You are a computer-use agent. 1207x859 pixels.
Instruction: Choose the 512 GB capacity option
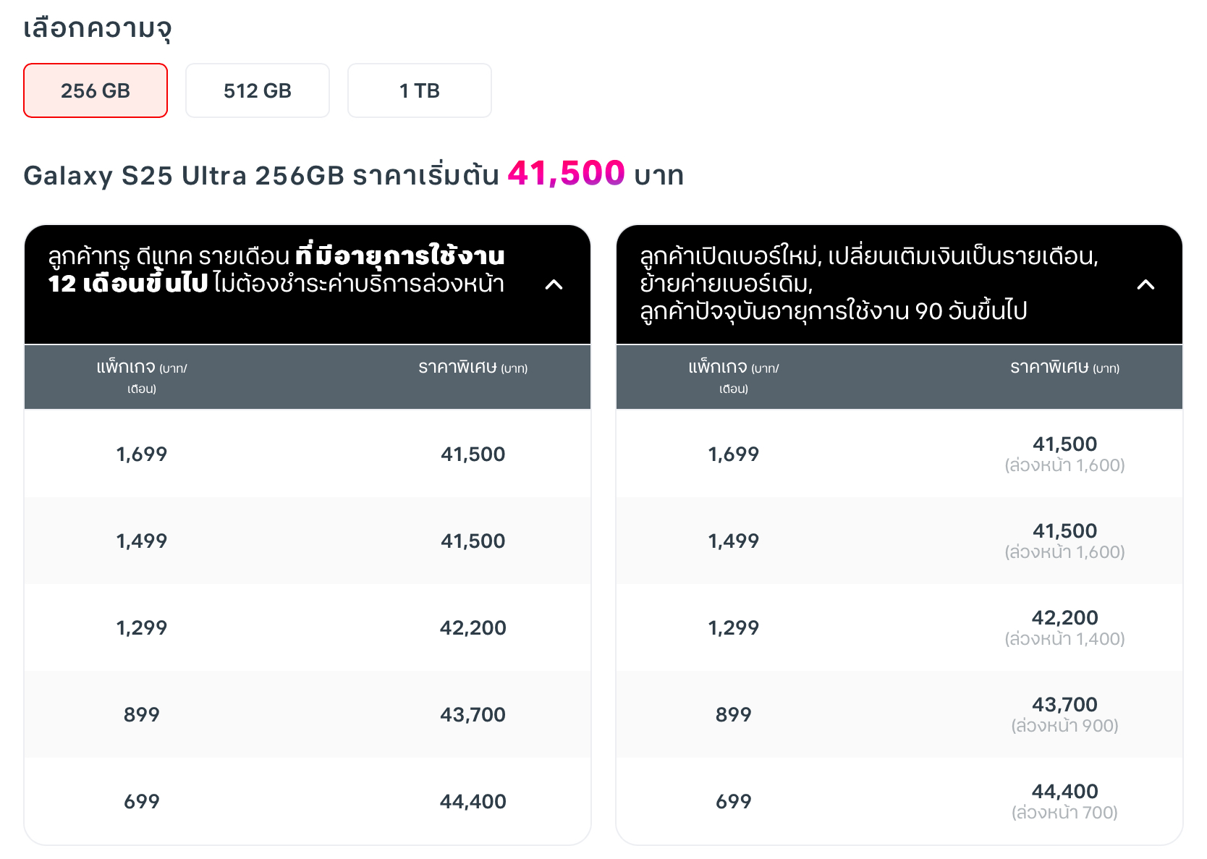pyautogui.click(x=258, y=90)
